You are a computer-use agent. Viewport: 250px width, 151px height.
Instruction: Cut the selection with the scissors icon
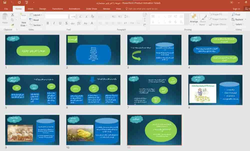point(12,15)
